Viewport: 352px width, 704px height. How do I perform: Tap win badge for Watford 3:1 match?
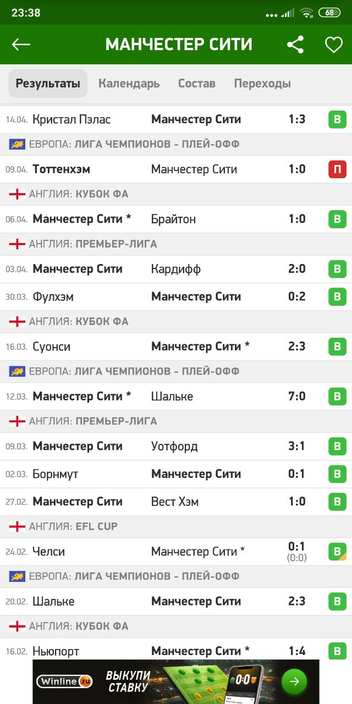[x=337, y=446]
